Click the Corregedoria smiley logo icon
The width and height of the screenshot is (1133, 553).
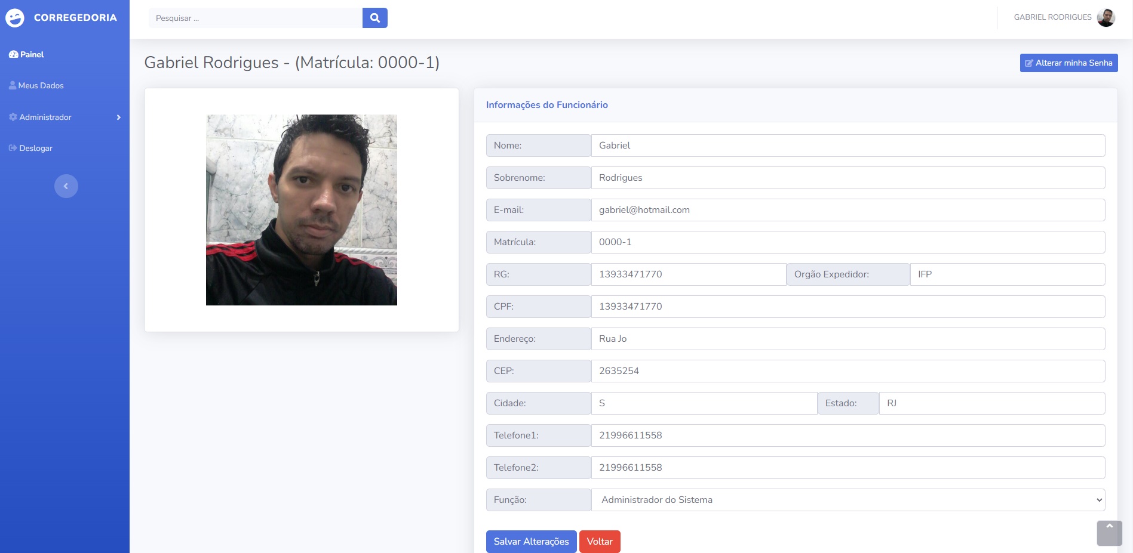tap(15, 18)
